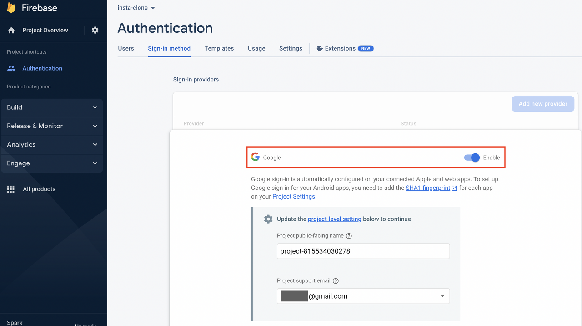Viewport: 582px width, 326px height.
Task: Expand the Release & Monitor category
Action: (52, 126)
